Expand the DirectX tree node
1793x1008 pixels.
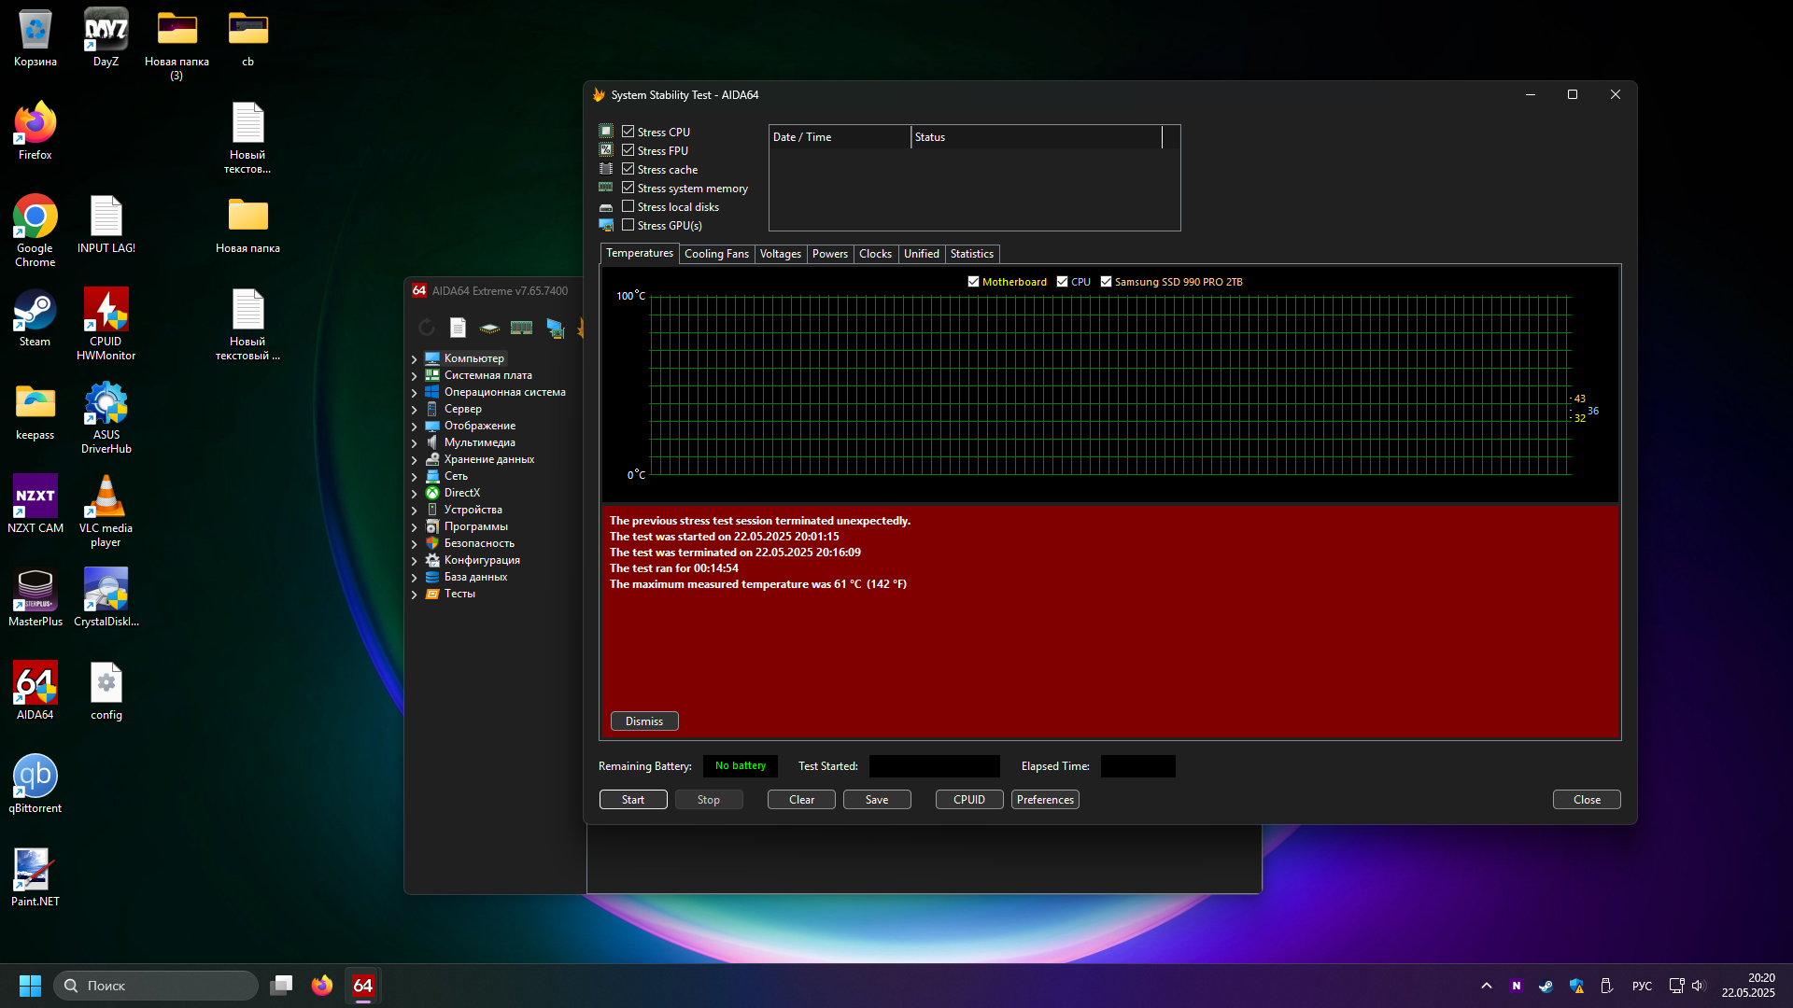coord(414,493)
